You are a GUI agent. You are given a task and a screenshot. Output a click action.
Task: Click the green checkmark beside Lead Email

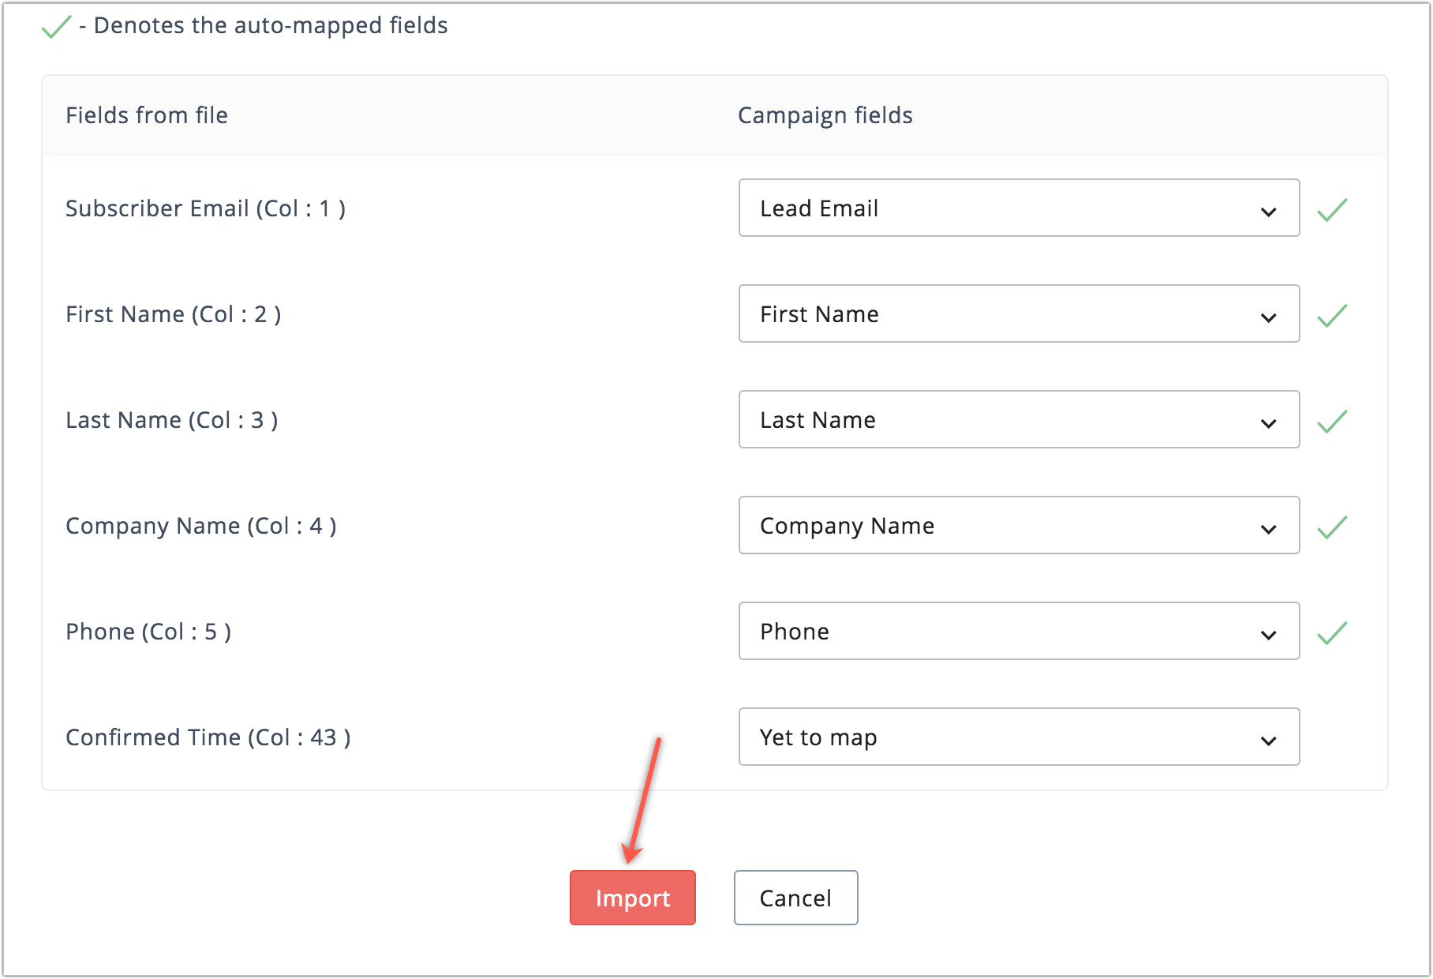pyautogui.click(x=1332, y=209)
